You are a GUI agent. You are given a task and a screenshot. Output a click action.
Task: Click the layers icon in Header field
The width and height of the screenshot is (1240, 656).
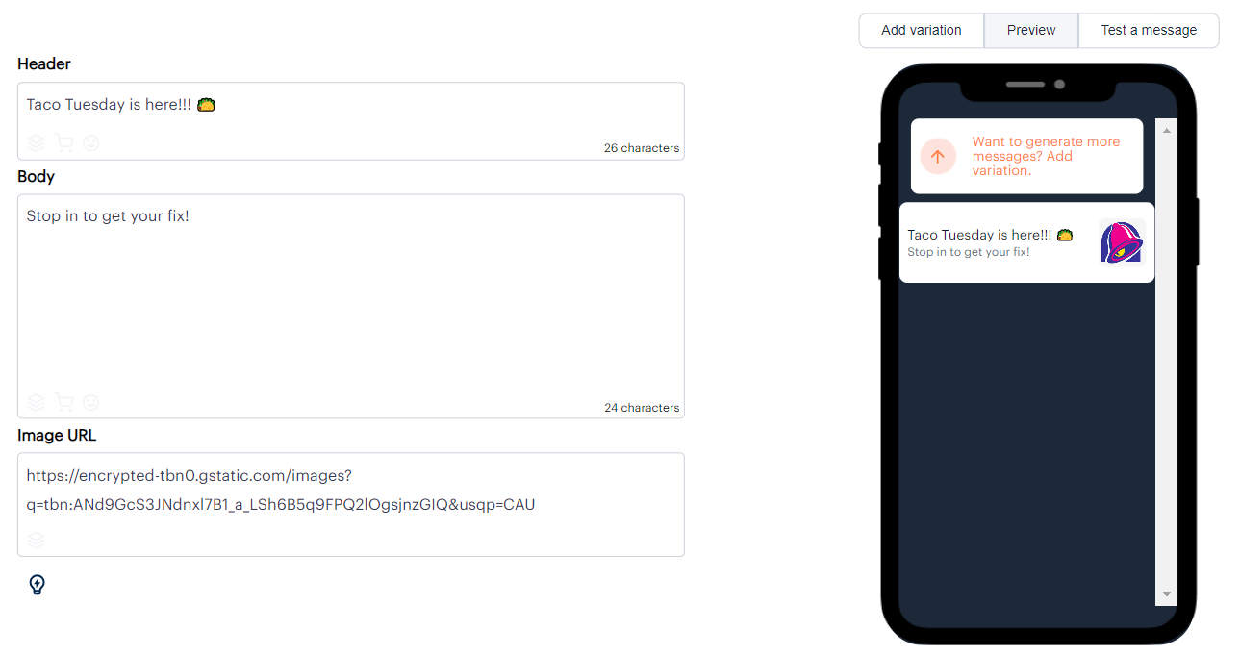coord(37,143)
